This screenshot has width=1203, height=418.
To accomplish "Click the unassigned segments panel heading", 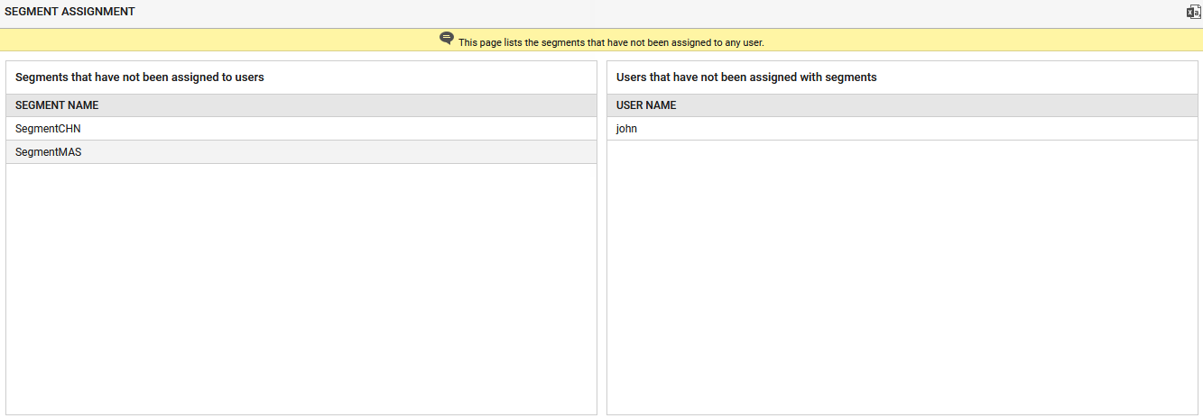I will tap(140, 77).
